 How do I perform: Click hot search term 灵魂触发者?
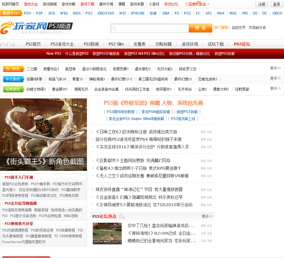(x=257, y=28)
